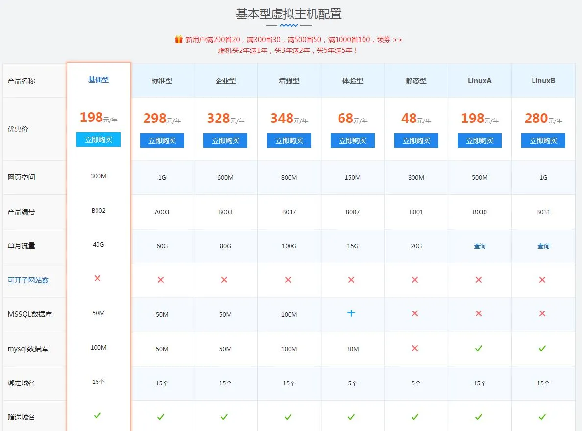The image size is (582, 431).
Task: Click red X for 静态型 MSSQL数据库
Action: pyautogui.click(x=415, y=313)
